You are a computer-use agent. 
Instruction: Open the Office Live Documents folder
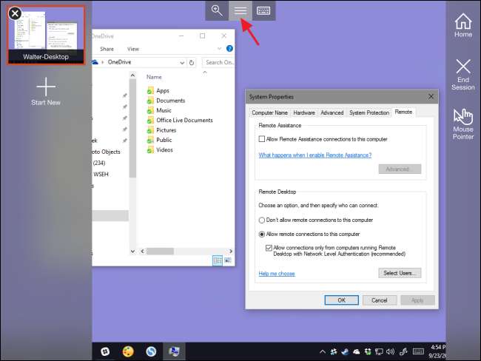point(184,120)
